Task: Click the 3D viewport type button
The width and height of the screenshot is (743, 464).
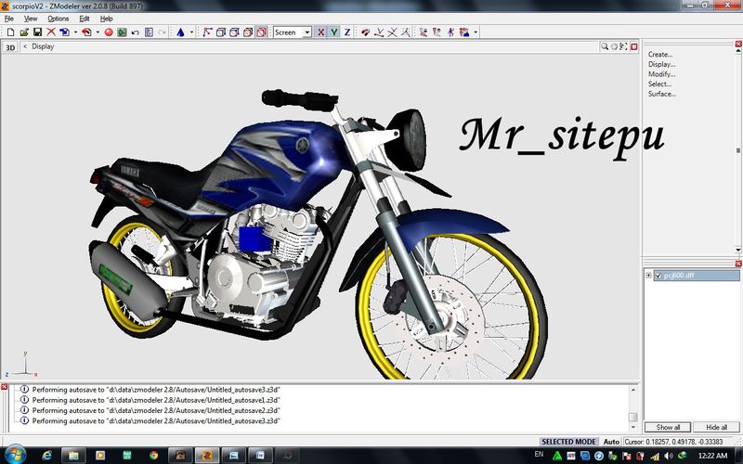Action: click(10, 47)
